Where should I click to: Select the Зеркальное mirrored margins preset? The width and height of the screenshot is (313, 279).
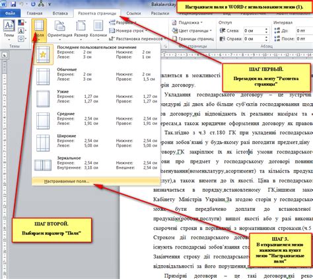pos(96,165)
